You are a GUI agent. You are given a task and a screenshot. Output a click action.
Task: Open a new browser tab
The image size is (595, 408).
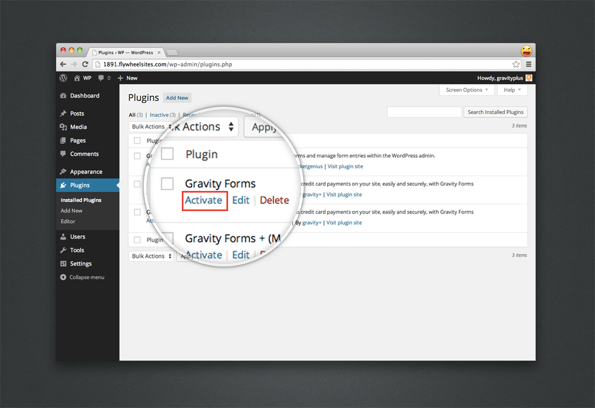coord(172,53)
